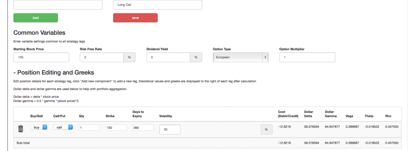Viewport: 412px width, 151px height.
Task: Open the Call/Put dropdown
Action: [x=63, y=127]
